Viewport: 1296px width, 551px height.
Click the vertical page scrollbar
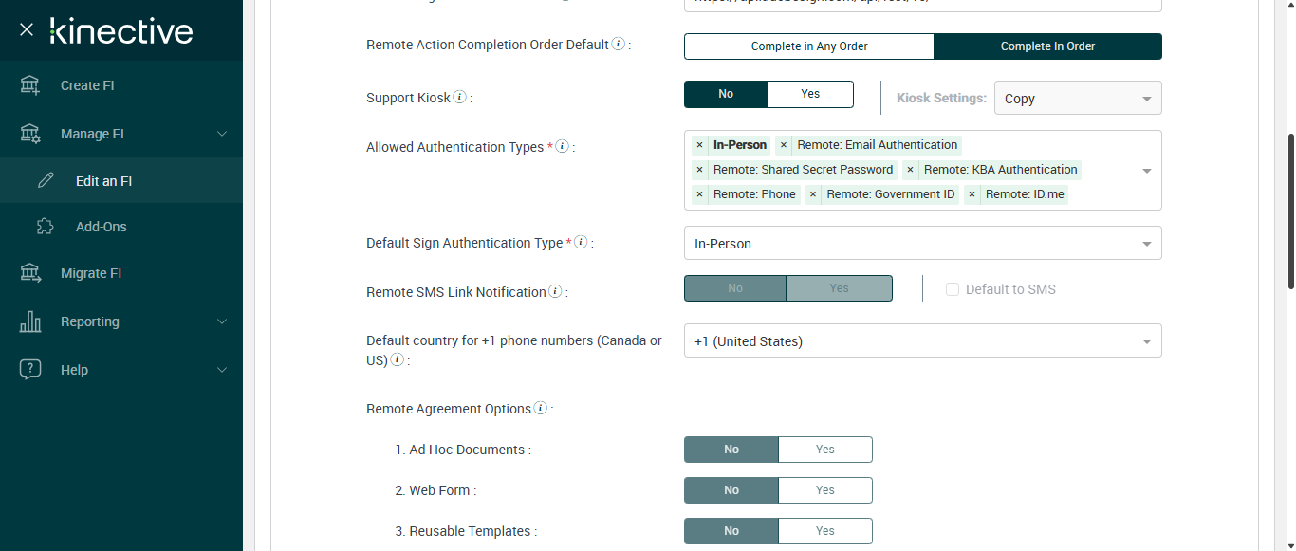(1290, 209)
